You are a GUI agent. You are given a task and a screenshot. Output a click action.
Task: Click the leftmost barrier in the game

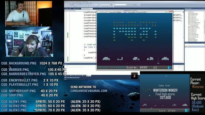106,59
